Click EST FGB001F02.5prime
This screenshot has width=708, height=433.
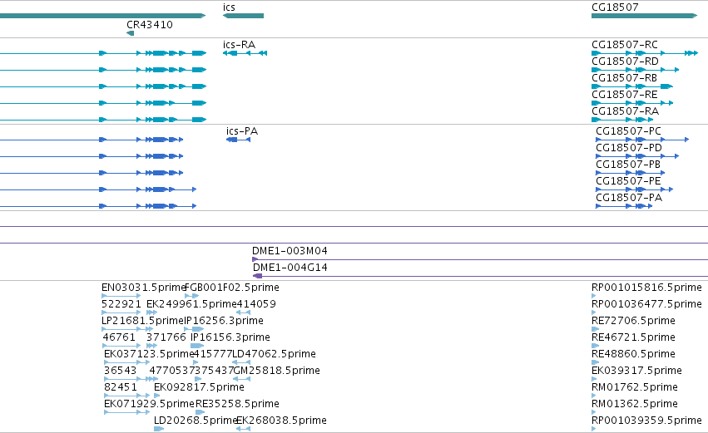point(232,288)
